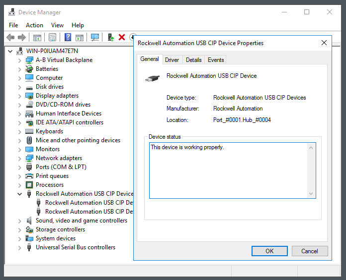346x280 pixels.
Task: Expand IDE ATA/ATAPI controllers category
Action: 20,123
